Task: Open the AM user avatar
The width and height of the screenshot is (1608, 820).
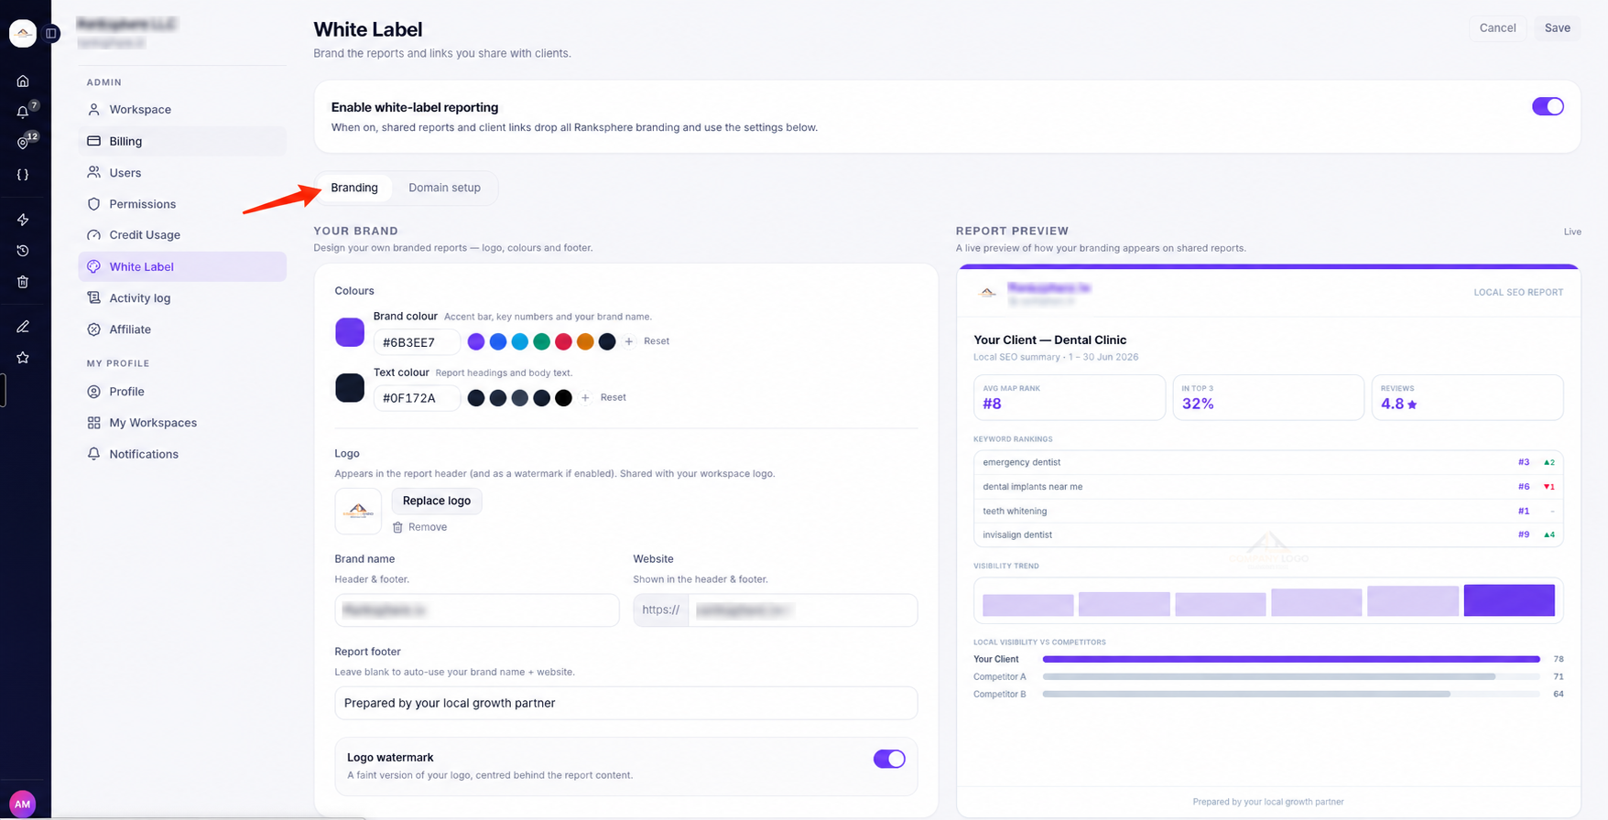Action: coord(22,804)
